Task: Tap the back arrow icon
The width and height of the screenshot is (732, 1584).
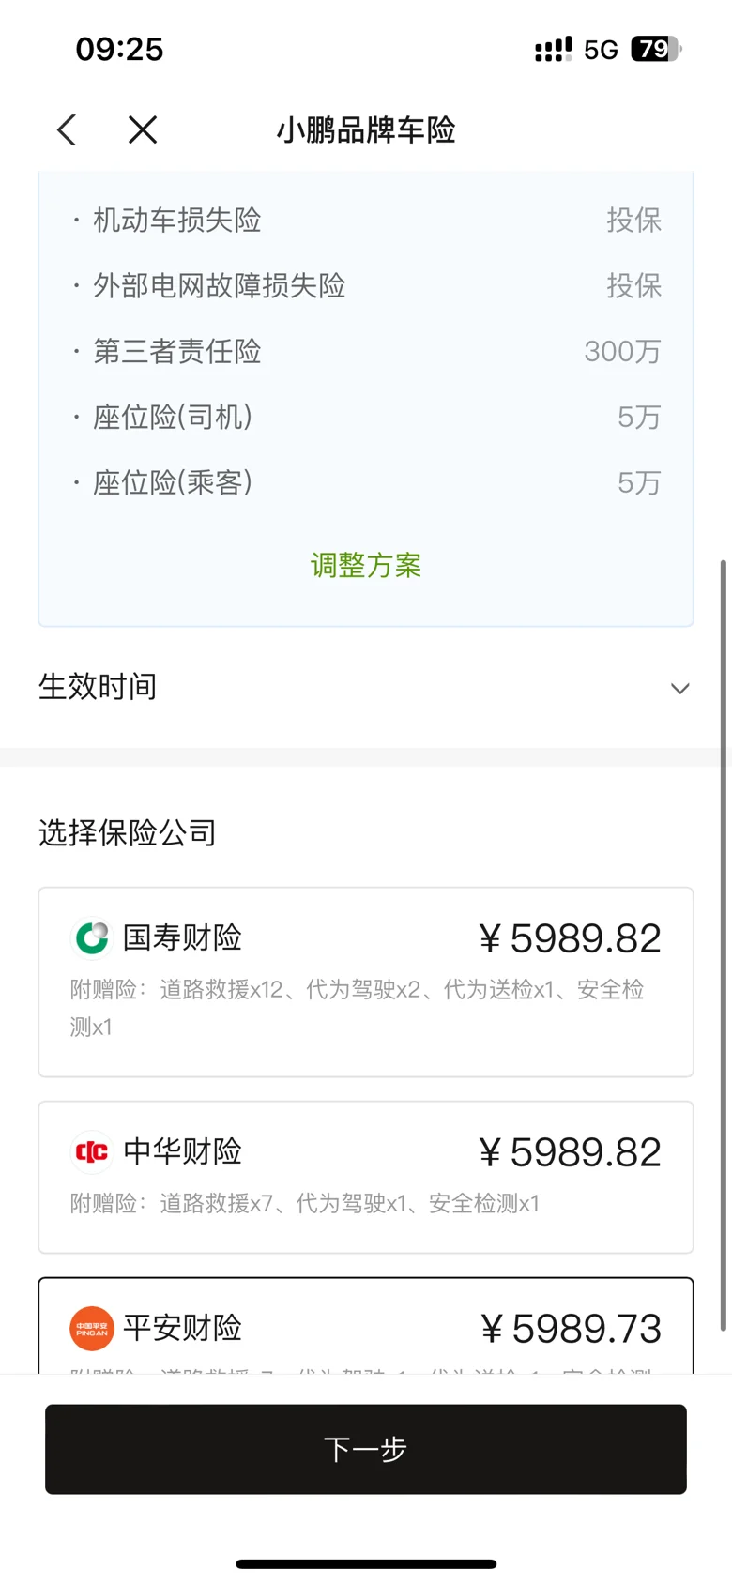Action: click(67, 129)
